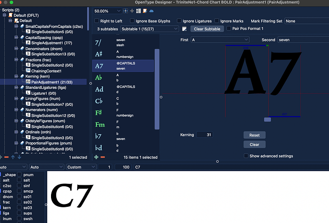The width and height of the screenshot is (329, 223).
Task: Enable the Right to Left checkbox
Action: coord(97,21)
